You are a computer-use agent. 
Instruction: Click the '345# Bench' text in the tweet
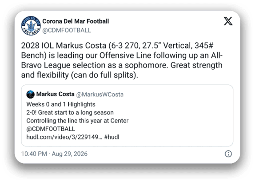point(117,51)
